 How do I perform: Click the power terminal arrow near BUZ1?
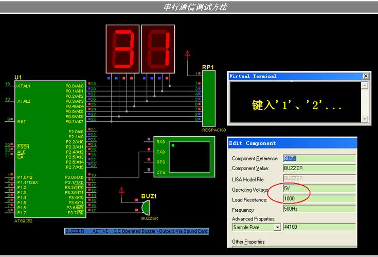pyautogui.click(x=121, y=191)
